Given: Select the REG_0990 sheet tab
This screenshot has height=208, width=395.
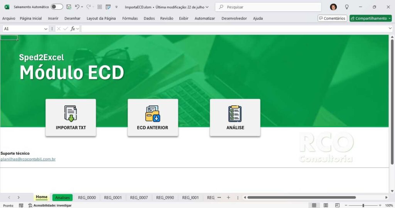Looking at the screenshot, I should coord(165,198).
